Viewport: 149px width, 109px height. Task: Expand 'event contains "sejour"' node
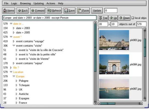pyautogui.click(x=14, y=63)
